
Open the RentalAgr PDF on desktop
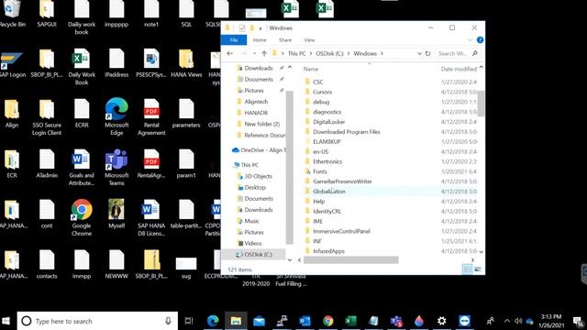click(151, 163)
